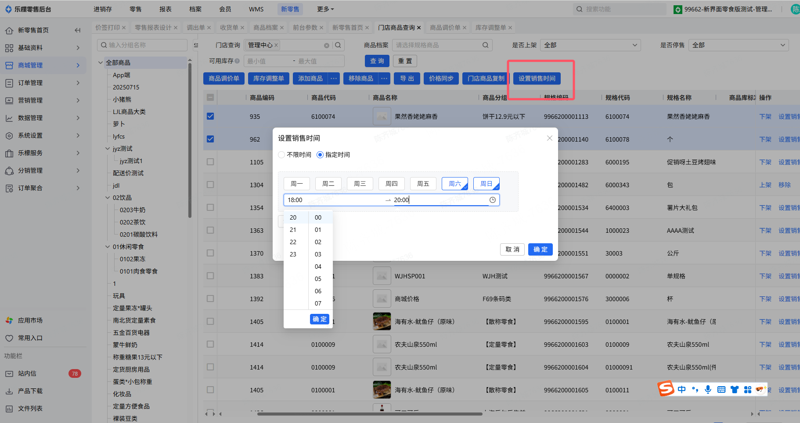Open 文件列表 icon
Viewport: 800px width, 423px height.
pyautogui.click(x=9, y=409)
